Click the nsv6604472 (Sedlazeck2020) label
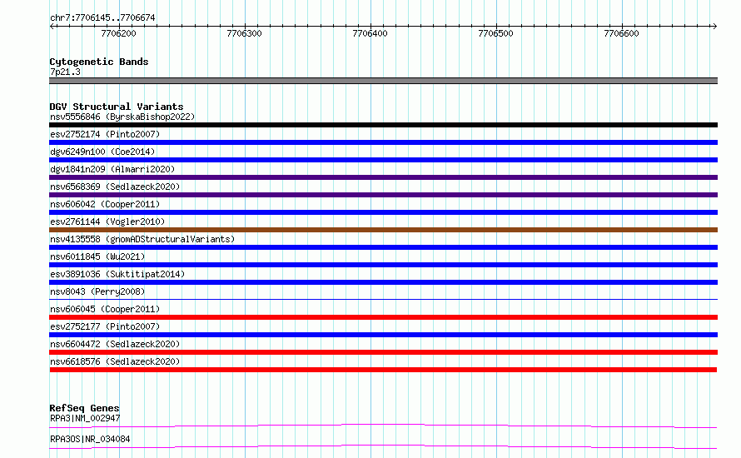This screenshot has height=458, width=741. [115, 344]
